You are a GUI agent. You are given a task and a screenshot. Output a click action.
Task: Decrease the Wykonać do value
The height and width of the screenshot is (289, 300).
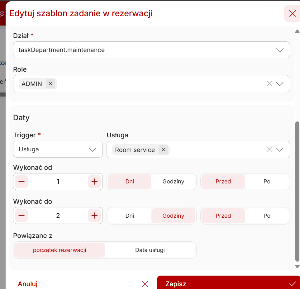click(x=21, y=216)
